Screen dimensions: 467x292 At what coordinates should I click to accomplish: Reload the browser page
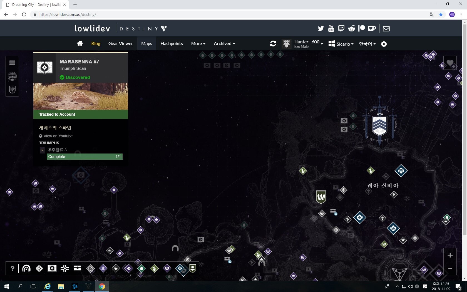[x=24, y=14]
